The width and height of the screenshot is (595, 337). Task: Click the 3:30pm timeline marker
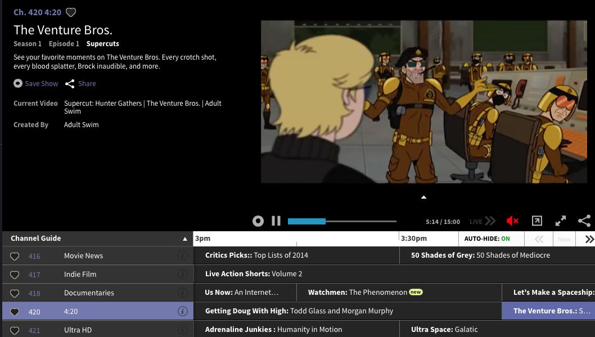click(x=413, y=239)
